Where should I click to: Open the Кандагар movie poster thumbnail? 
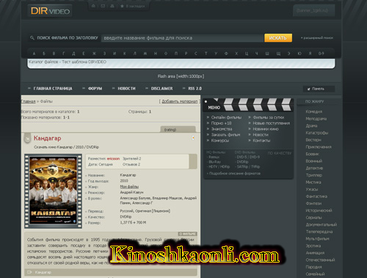point(53,191)
